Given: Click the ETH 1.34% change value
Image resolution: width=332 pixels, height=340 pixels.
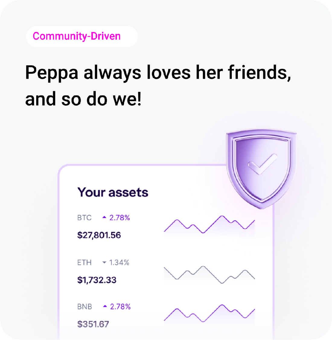Looking at the screenshot, I should click(119, 263).
